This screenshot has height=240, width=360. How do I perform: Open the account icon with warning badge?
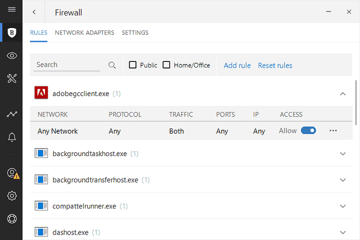(13, 173)
